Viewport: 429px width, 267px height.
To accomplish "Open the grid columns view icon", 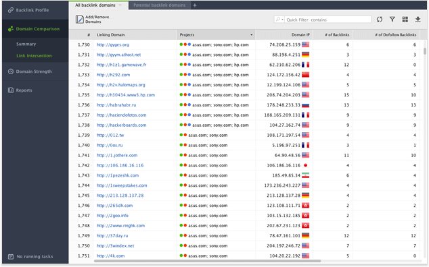I will pyautogui.click(x=405, y=19).
